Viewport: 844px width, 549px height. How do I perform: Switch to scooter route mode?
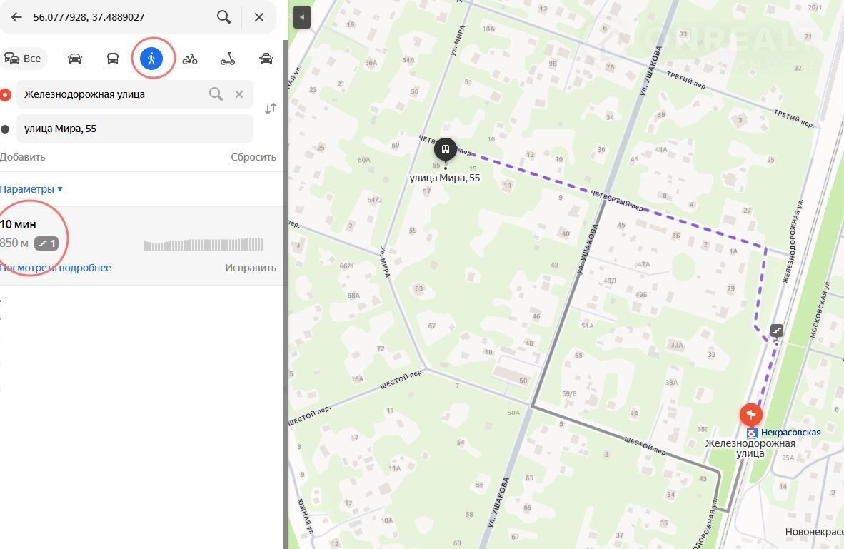pyautogui.click(x=228, y=59)
